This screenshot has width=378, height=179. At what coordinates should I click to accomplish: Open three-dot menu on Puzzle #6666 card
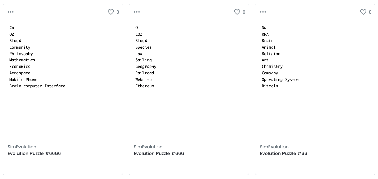coord(11,12)
